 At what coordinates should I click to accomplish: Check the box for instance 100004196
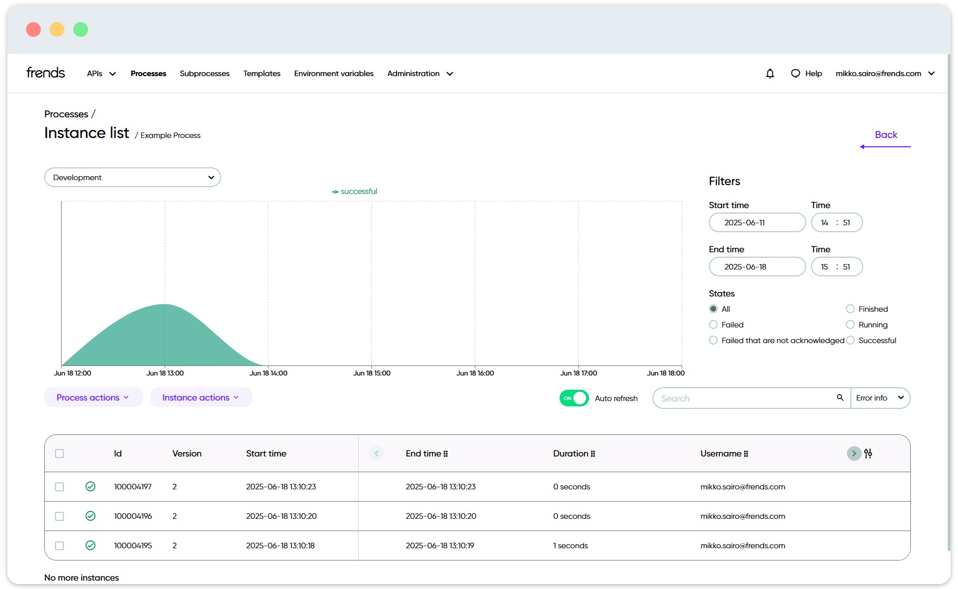(x=59, y=516)
